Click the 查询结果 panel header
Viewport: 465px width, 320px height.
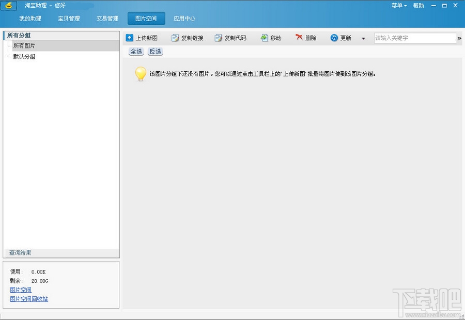[61, 253]
